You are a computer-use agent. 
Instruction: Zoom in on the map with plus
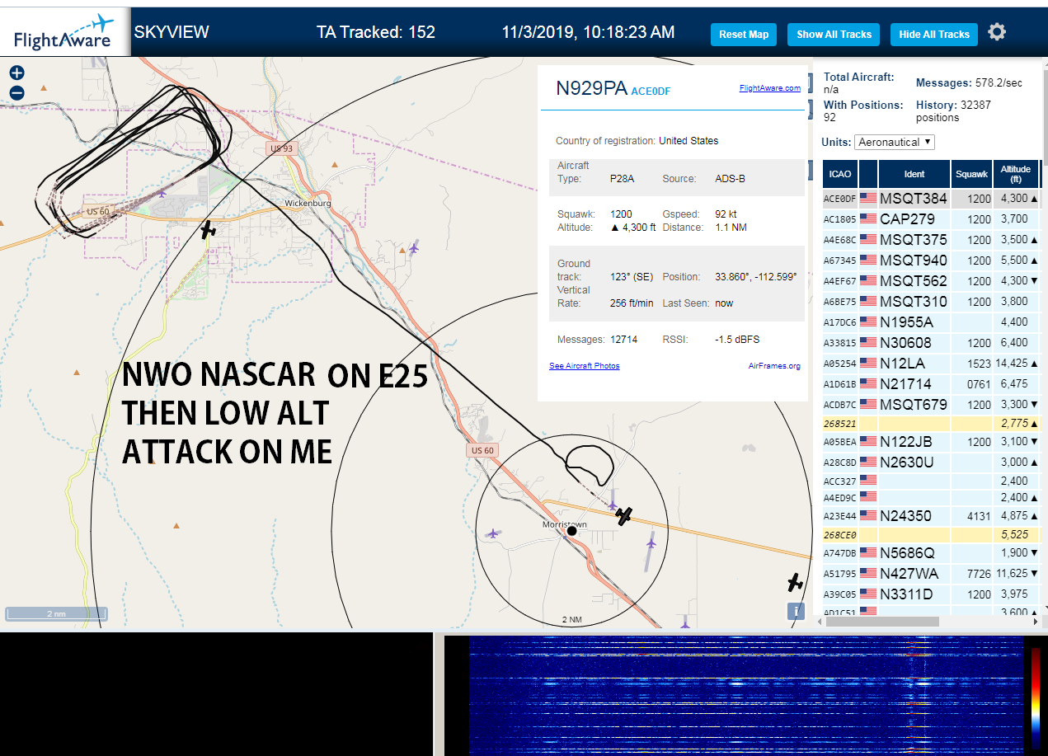(16, 73)
